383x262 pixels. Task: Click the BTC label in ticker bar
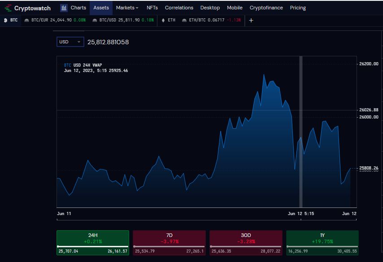tap(14, 20)
